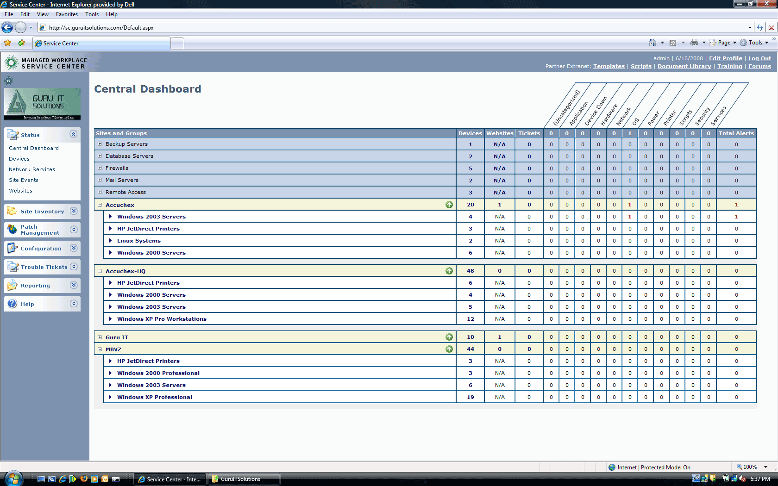Collapse the Status sidebar section
This screenshot has width=778, height=486.
coord(73,134)
